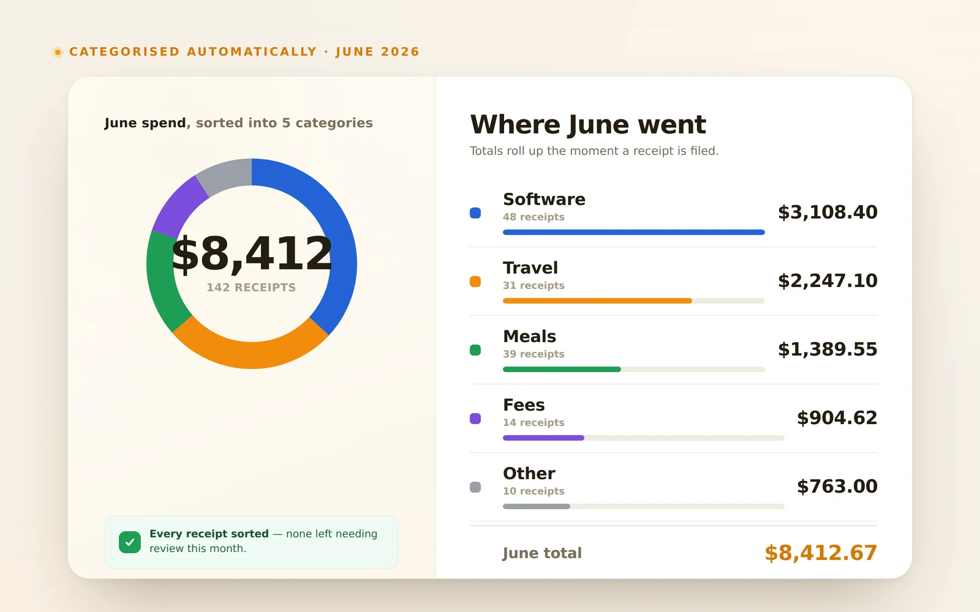Select the green Meals color marker
The image size is (980, 612).
coord(475,350)
